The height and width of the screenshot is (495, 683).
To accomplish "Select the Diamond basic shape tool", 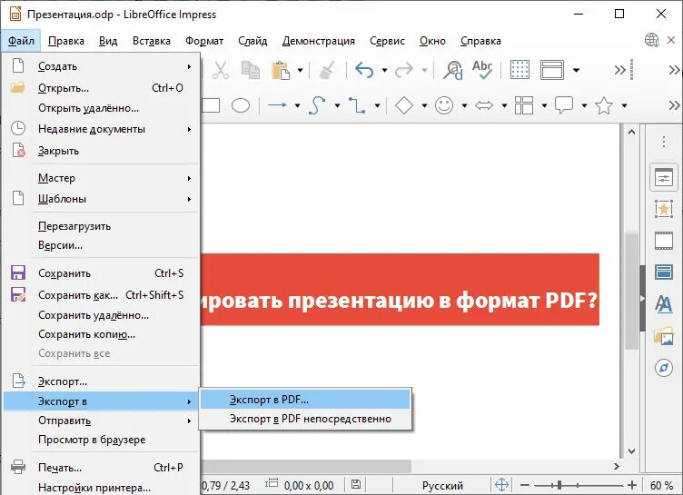I will pos(404,105).
